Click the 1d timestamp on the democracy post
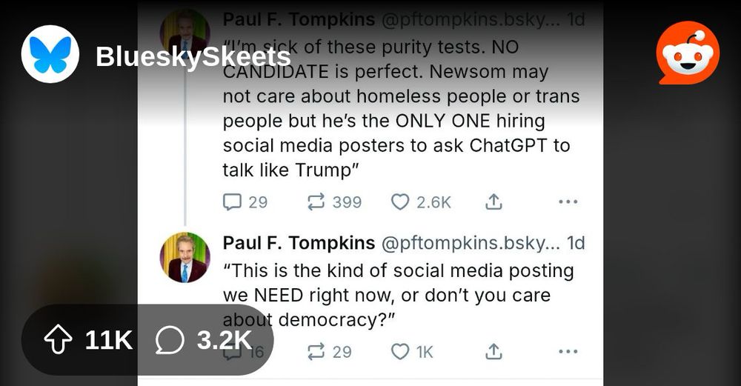 pyautogui.click(x=576, y=243)
